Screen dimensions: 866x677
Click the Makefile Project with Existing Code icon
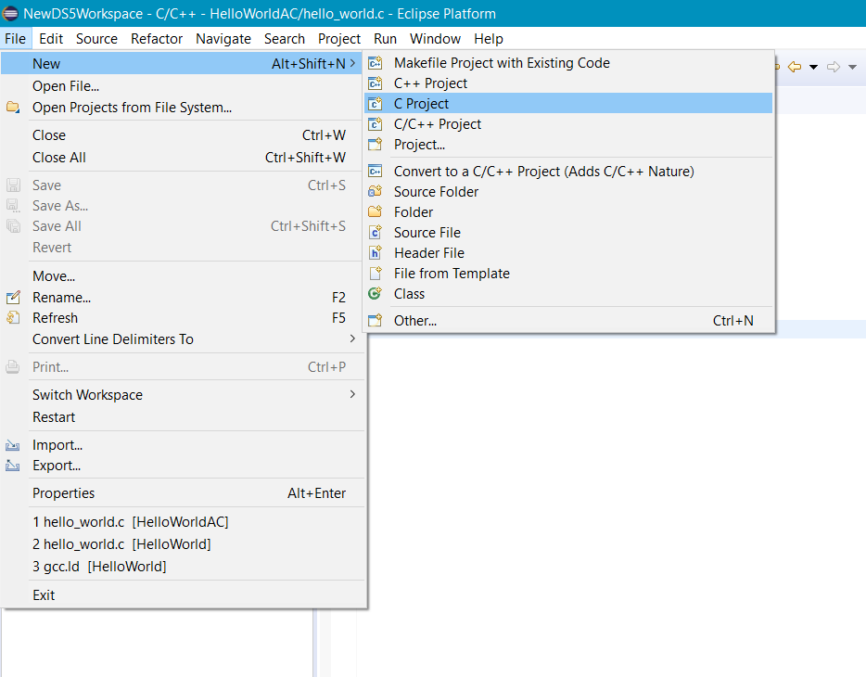click(x=376, y=62)
